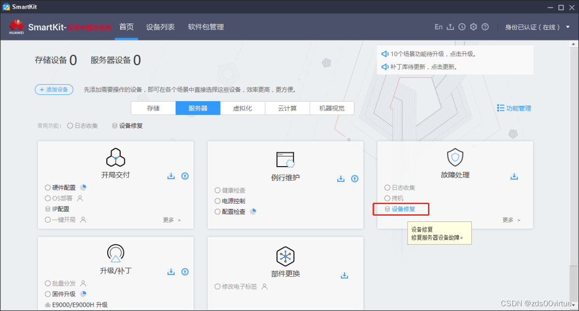The width and height of the screenshot is (579, 311).
Task: Click 补丁库待更新 update notice
Action: (x=420, y=67)
